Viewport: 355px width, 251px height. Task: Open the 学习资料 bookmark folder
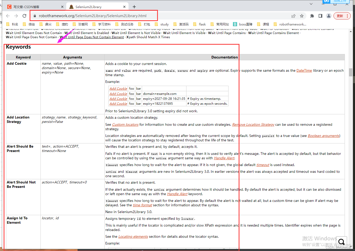[x=102, y=24]
